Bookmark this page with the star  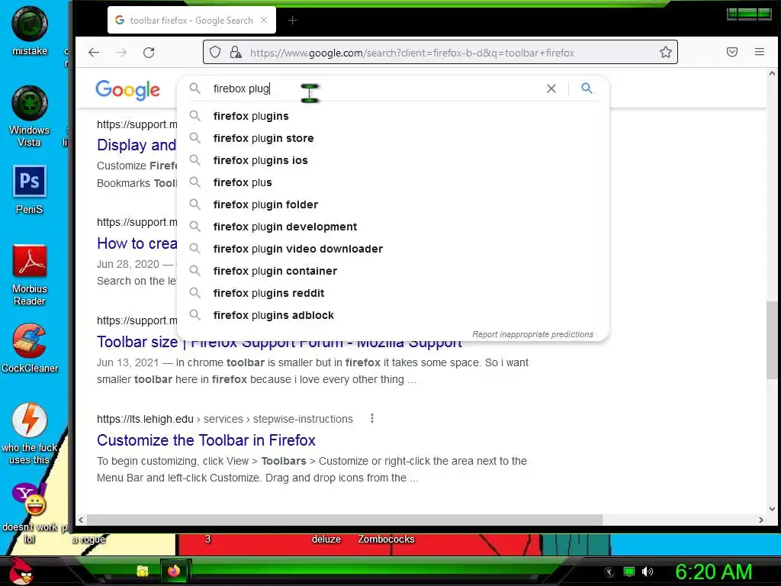click(x=665, y=53)
